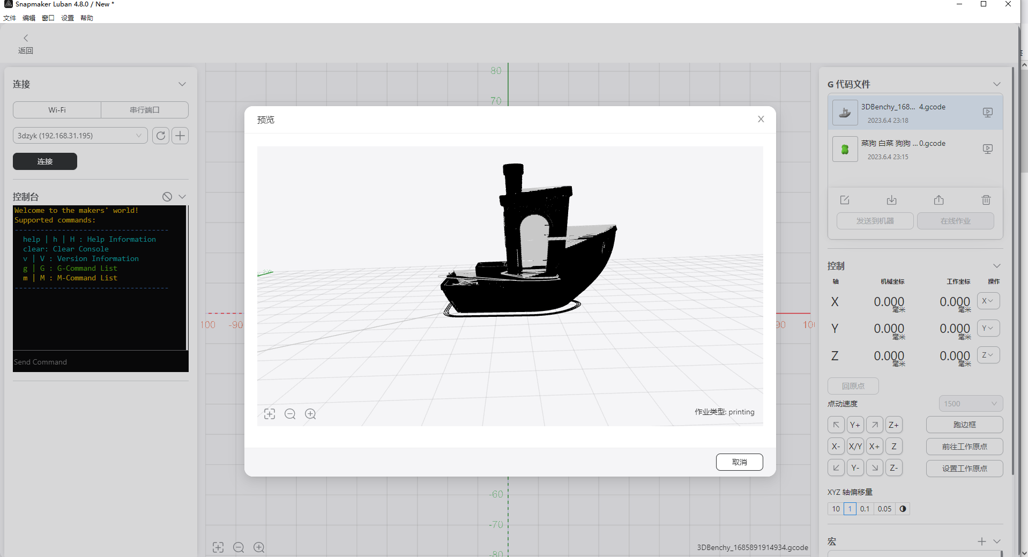Click the Z jog button

point(894,446)
